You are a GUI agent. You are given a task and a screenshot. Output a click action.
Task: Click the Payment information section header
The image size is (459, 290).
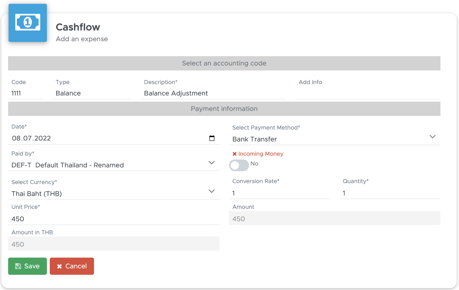(224, 109)
